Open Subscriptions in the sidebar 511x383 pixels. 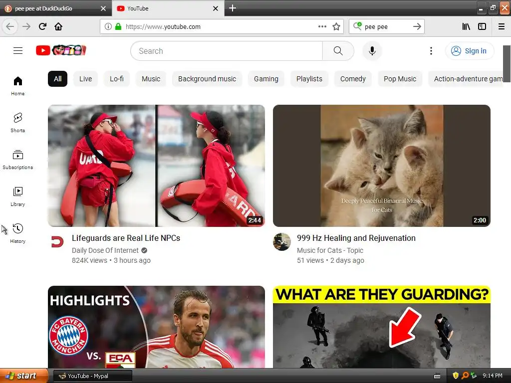pyautogui.click(x=18, y=160)
